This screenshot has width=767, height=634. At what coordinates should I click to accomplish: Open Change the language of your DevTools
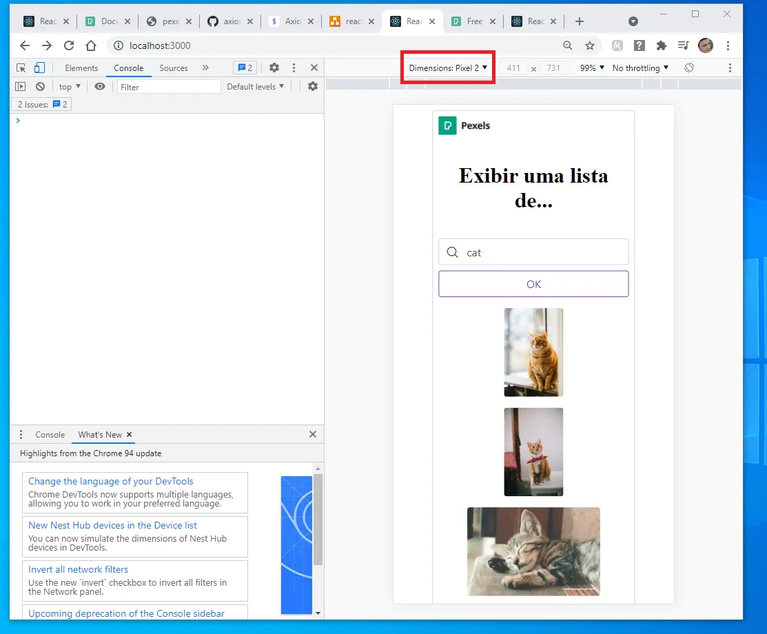(x=110, y=482)
